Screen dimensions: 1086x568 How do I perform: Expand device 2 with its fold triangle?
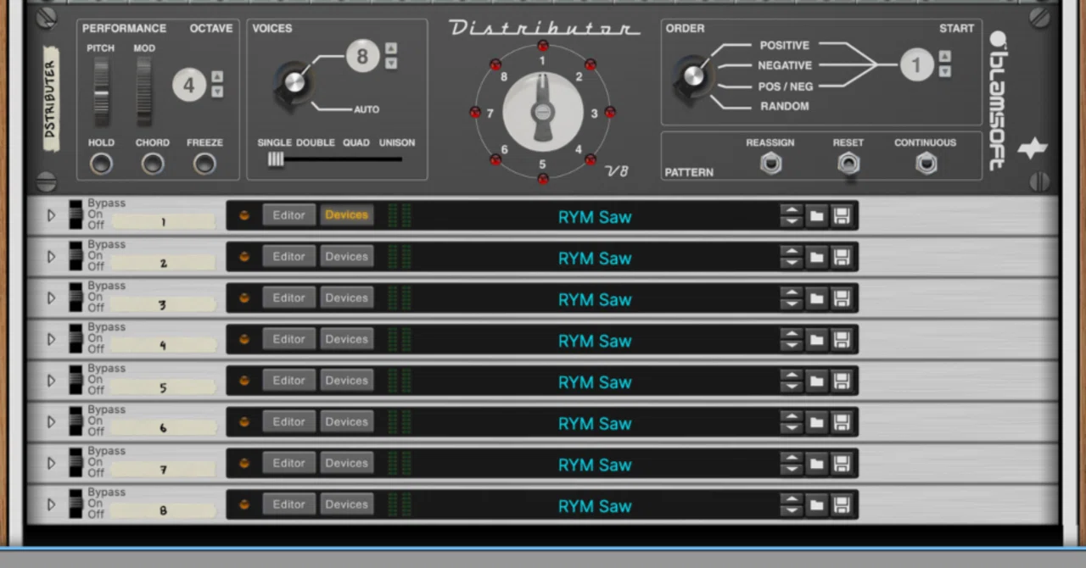point(51,257)
